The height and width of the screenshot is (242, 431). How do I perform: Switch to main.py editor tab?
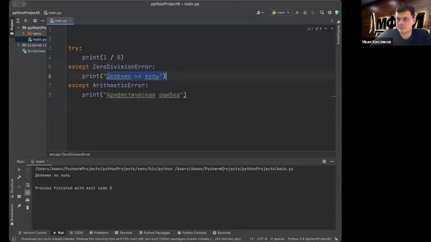(x=59, y=21)
